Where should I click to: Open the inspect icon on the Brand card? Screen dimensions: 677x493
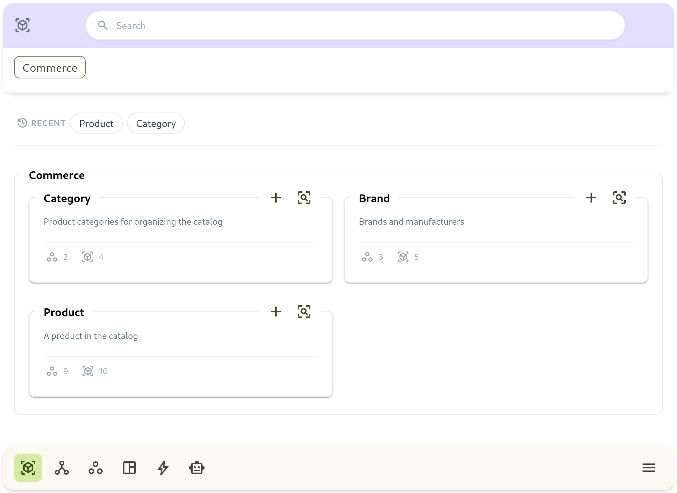click(x=619, y=198)
